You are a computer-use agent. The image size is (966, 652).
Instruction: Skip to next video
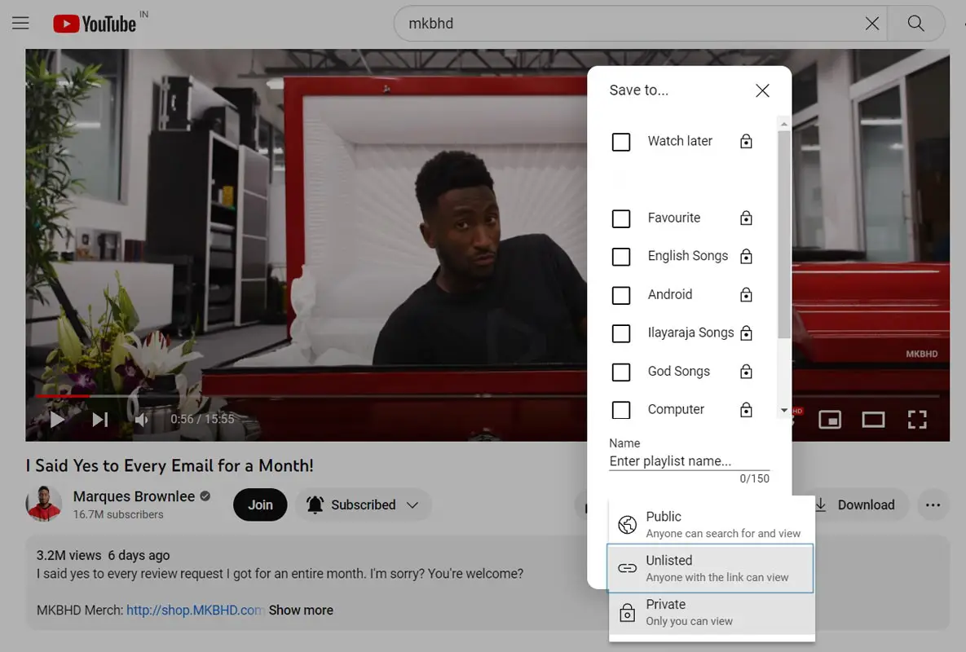click(99, 419)
